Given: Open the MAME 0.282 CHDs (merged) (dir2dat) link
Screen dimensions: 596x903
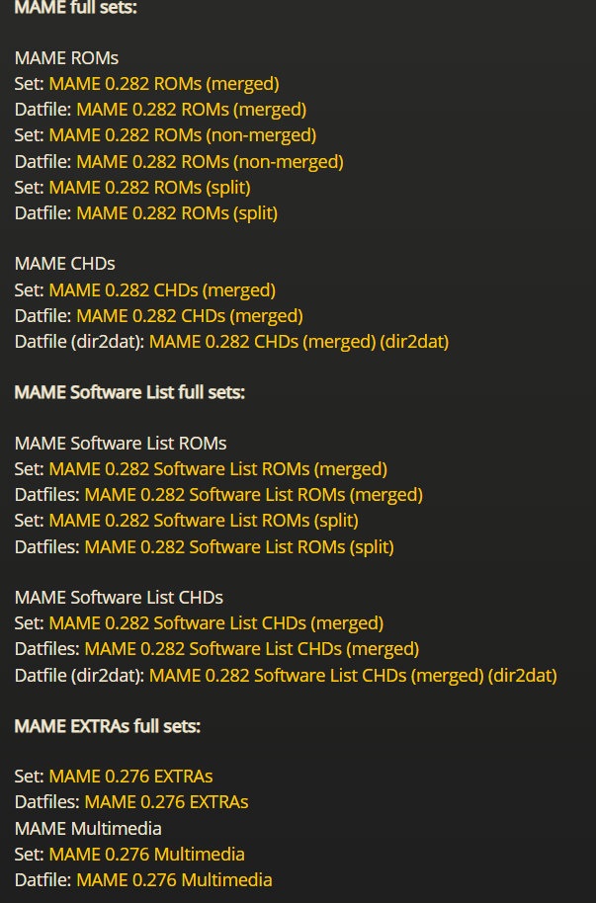Looking at the screenshot, I should (298, 342).
